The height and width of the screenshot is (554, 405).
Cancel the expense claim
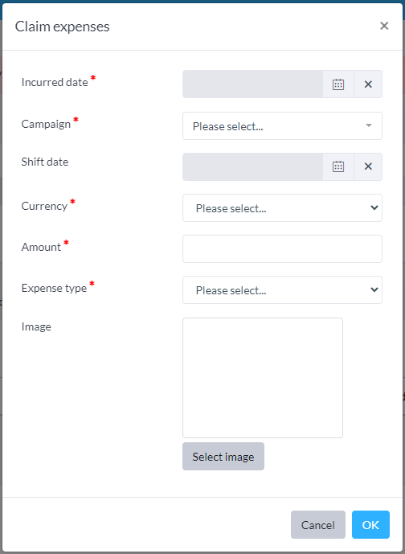[317, 525]
